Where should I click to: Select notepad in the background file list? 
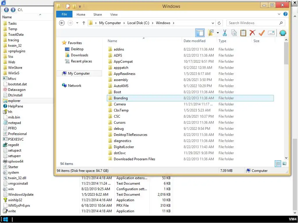pyautogui.click(x=15, y=123)
